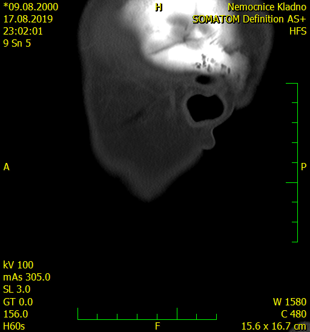Click the P posterior orientation marker
The height and width of the screenshot is (332, 310).
point(303,167)
